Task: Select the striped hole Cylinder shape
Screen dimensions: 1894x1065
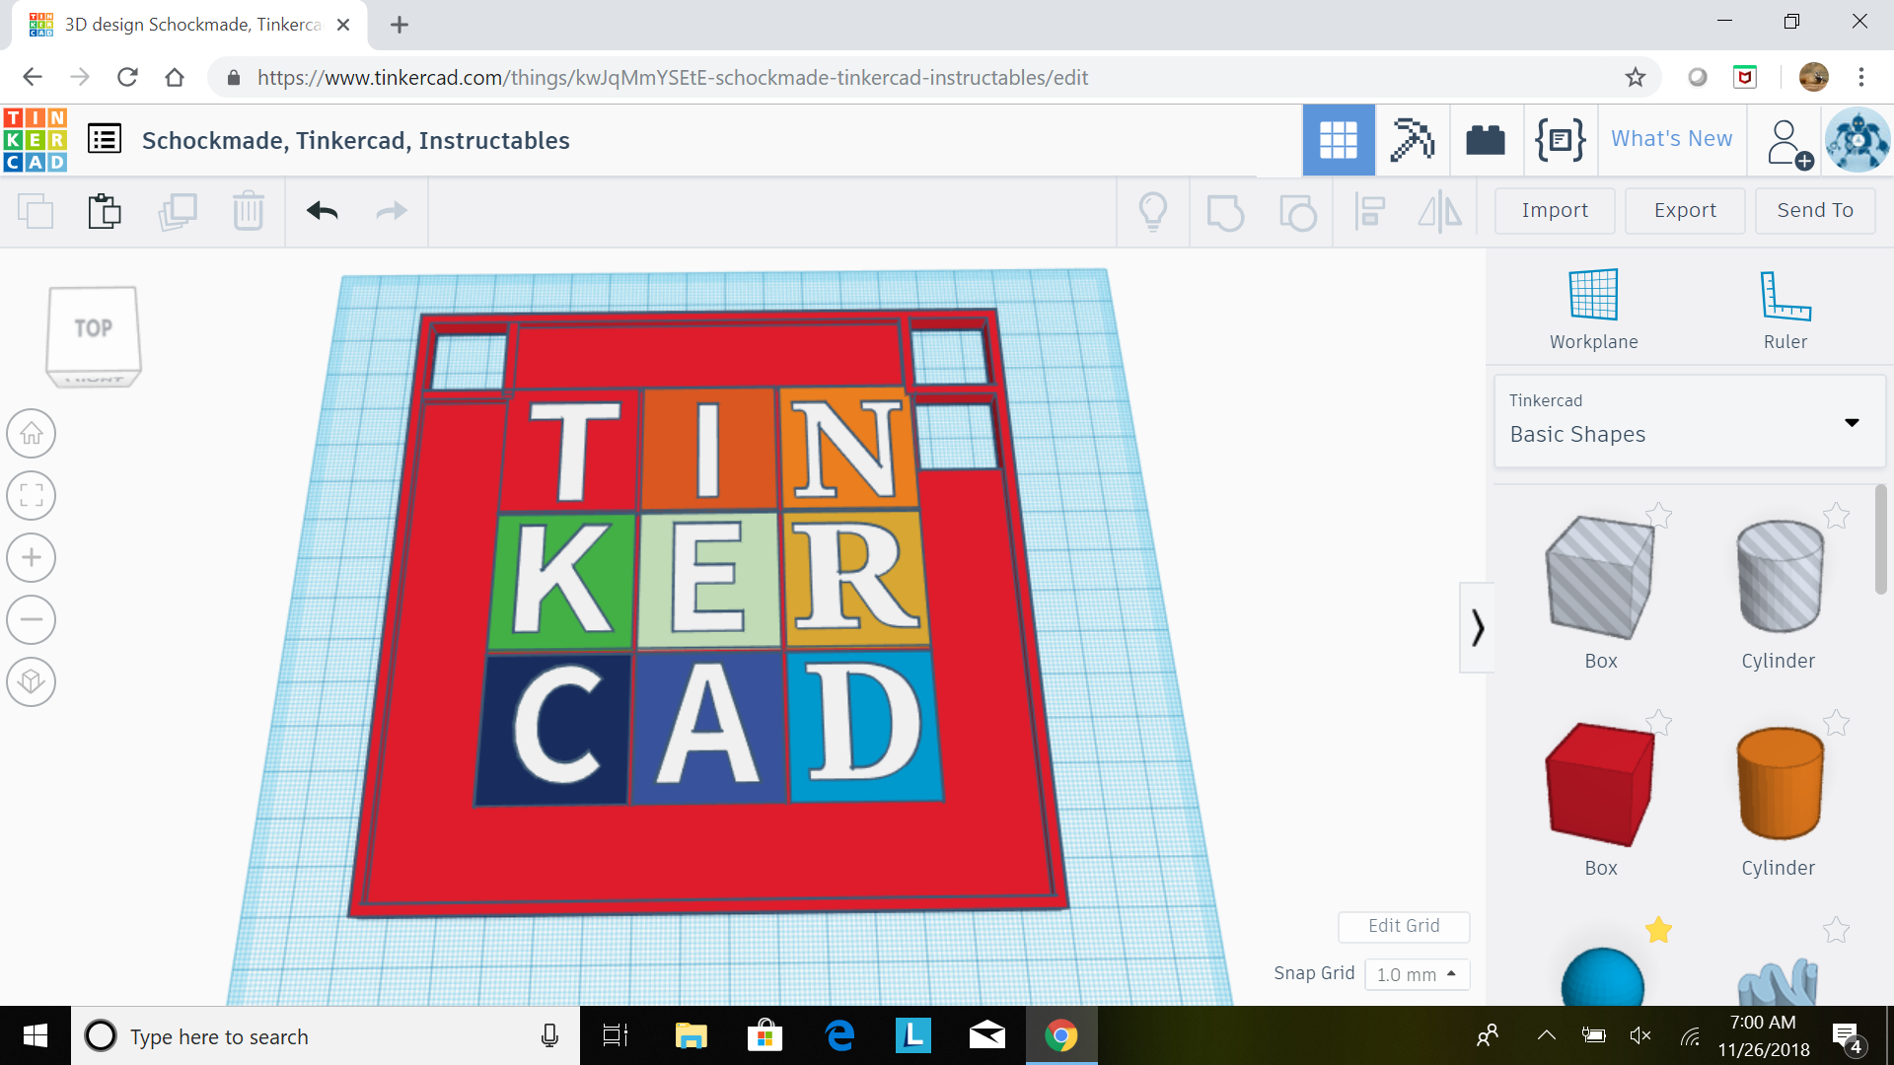Action: pyautogui.click(x=1780, y=577)
